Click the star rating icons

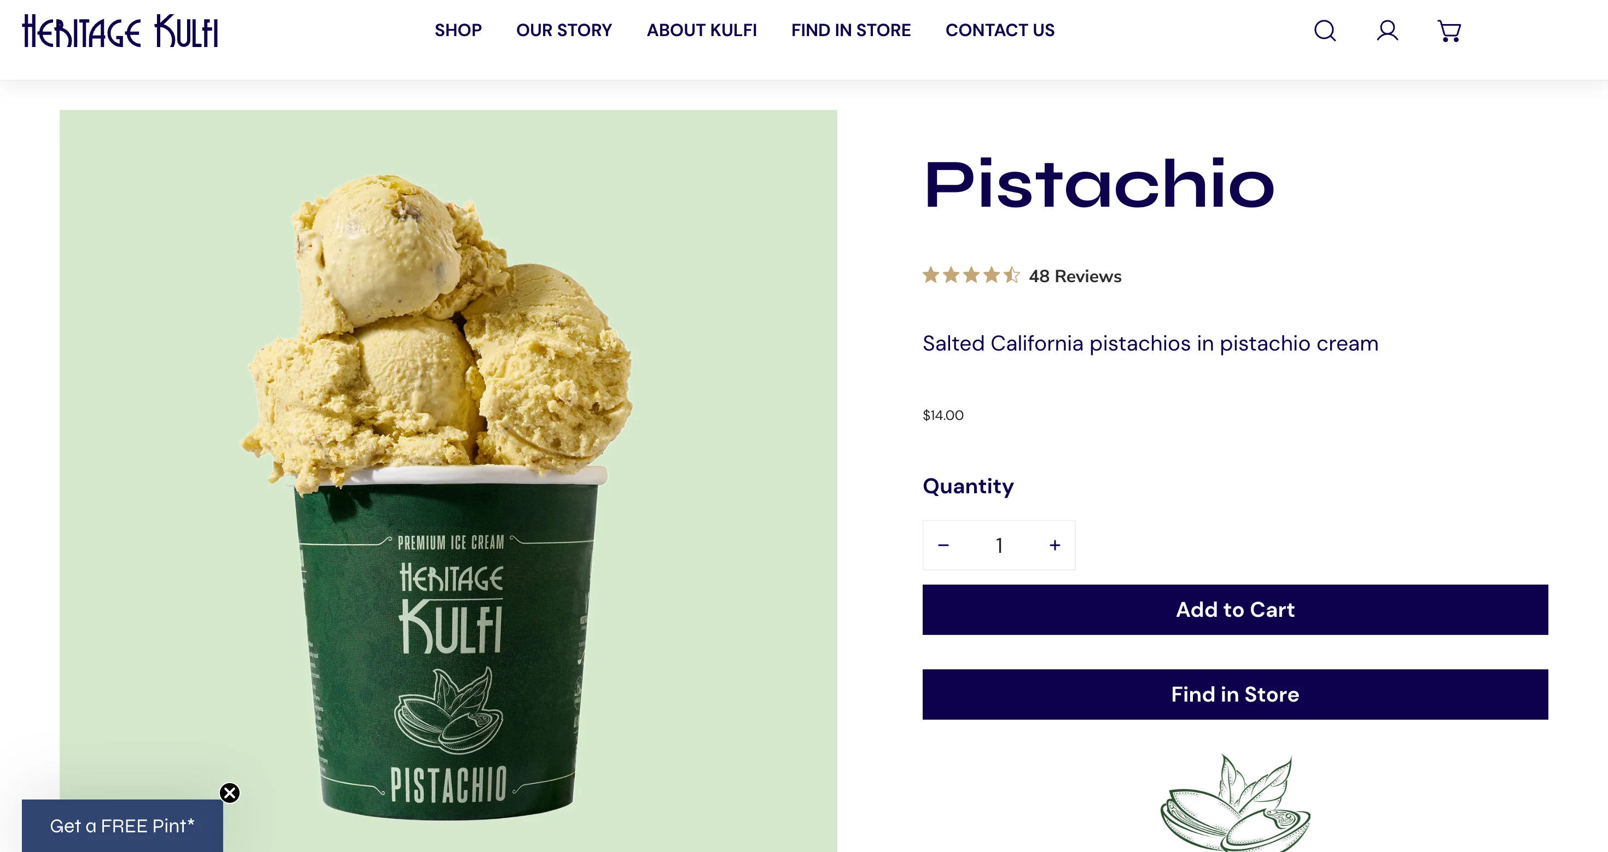click(971, 275)
